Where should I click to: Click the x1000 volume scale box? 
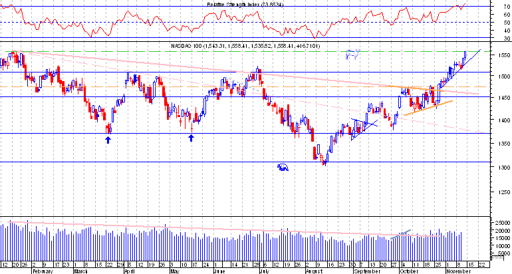[497, 257]
